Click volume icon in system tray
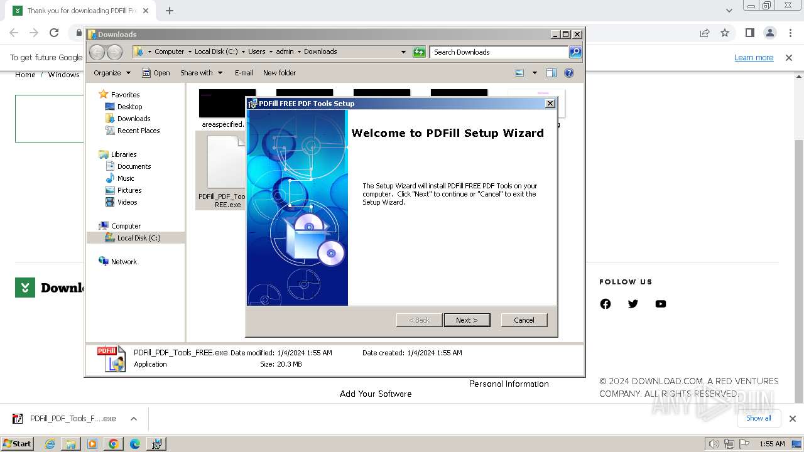804x452 pixels. (x=714, y=444)
